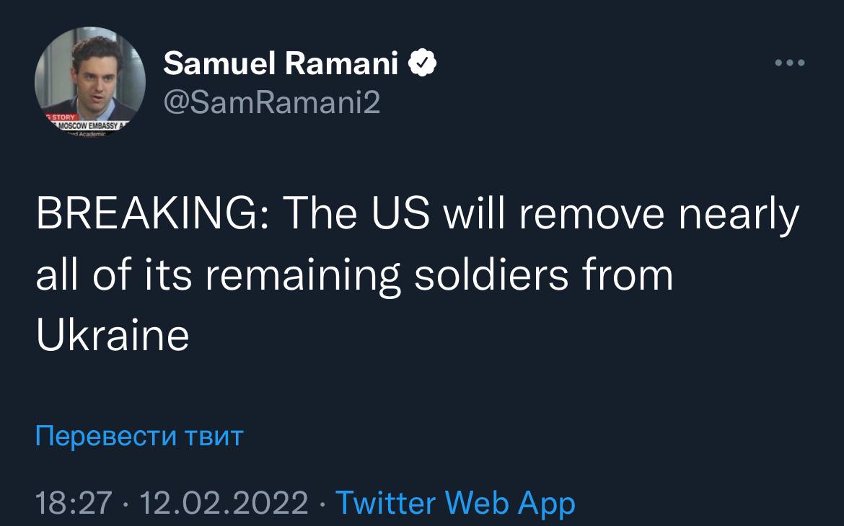844x526 pixels.
Task: Click the word 'App' in source label
Action: (x=548, y=502)
